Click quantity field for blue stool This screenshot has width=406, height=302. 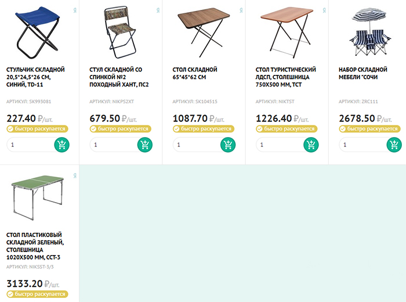[x=31, y=145]
